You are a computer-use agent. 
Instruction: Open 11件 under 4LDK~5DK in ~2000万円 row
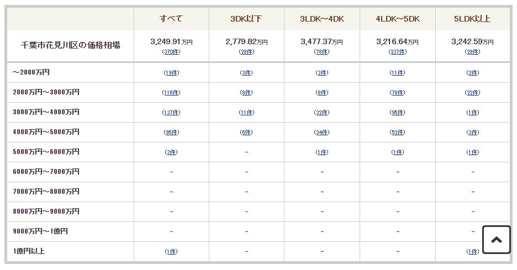click(397, 73)
